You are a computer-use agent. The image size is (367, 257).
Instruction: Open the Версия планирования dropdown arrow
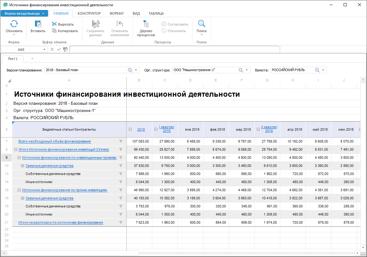[x=136, y=70]
